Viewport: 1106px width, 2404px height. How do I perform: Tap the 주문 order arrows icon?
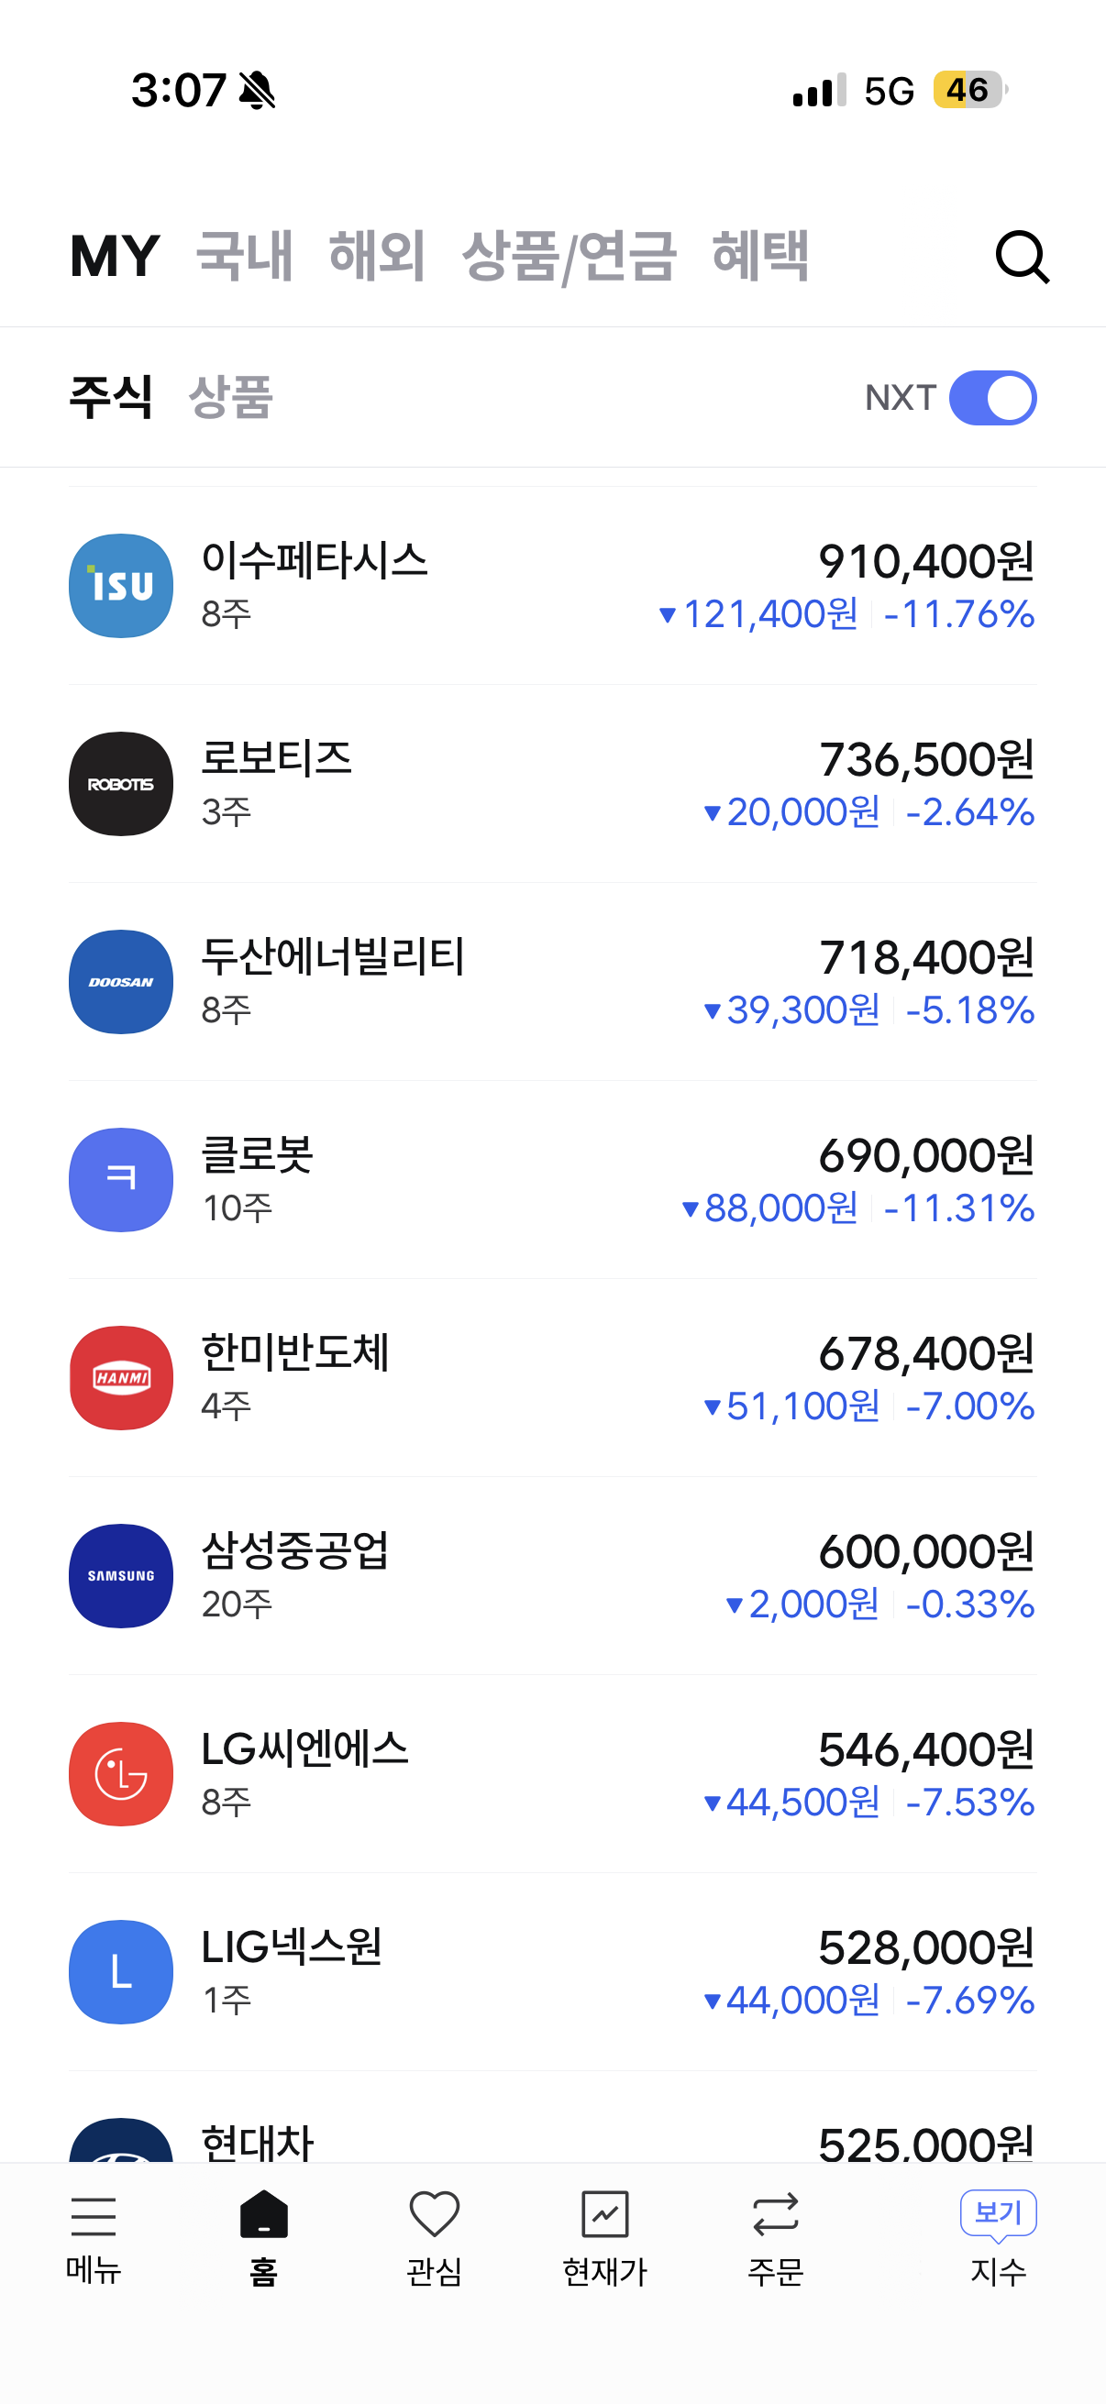pyautogui.click(x=775, y=2215)
